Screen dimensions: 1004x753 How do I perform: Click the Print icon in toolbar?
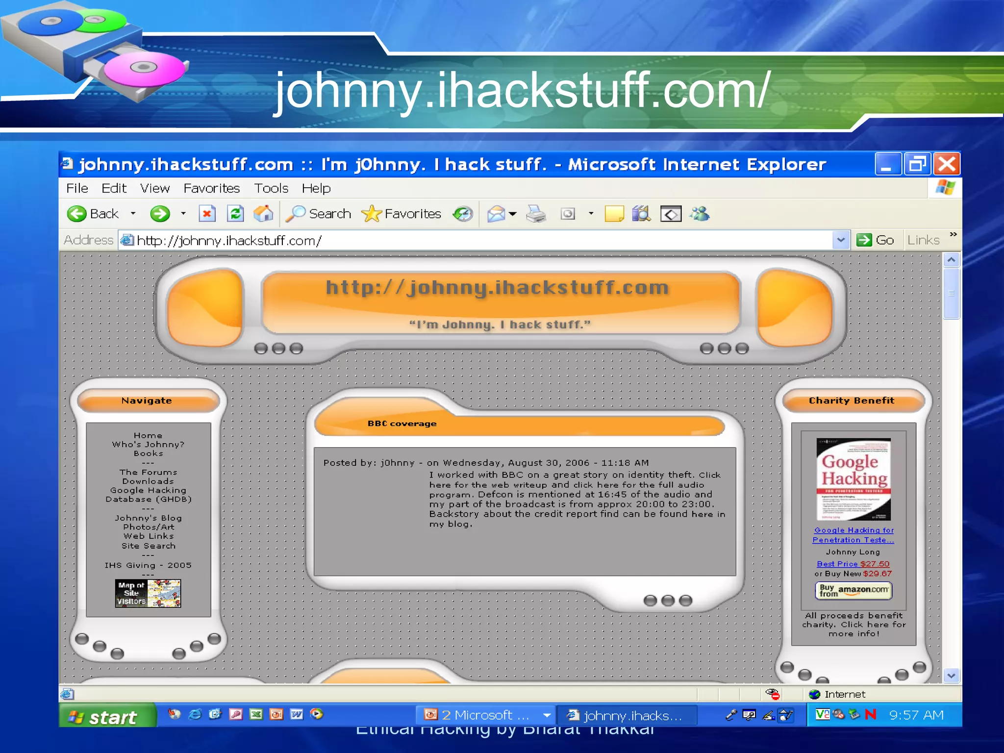[x=535, y=214]
